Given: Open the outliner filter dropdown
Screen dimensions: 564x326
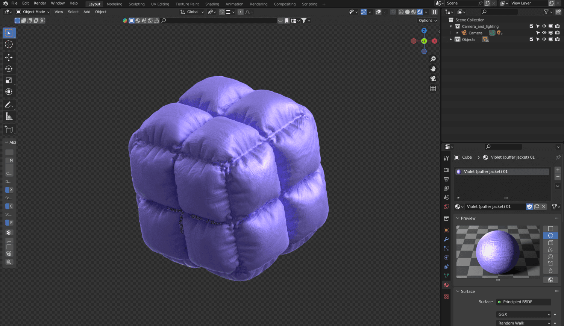Looking at the screenshot, I should coord(547,12).
